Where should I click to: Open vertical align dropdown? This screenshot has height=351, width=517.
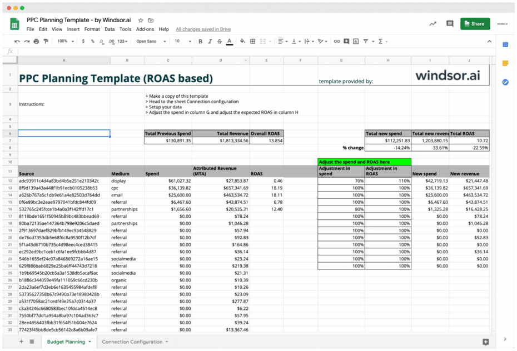296,41
